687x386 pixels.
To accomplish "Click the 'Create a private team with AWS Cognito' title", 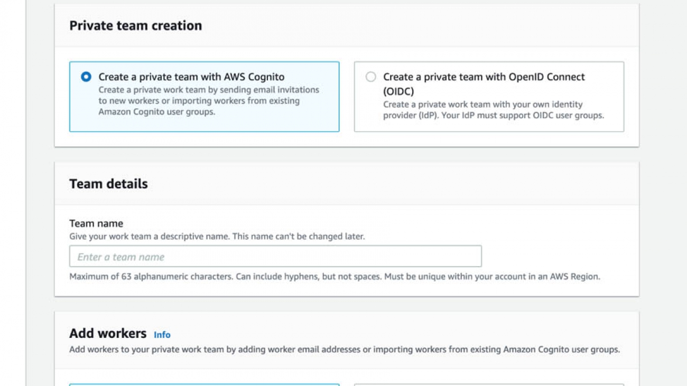I will [x=191, y=77].
